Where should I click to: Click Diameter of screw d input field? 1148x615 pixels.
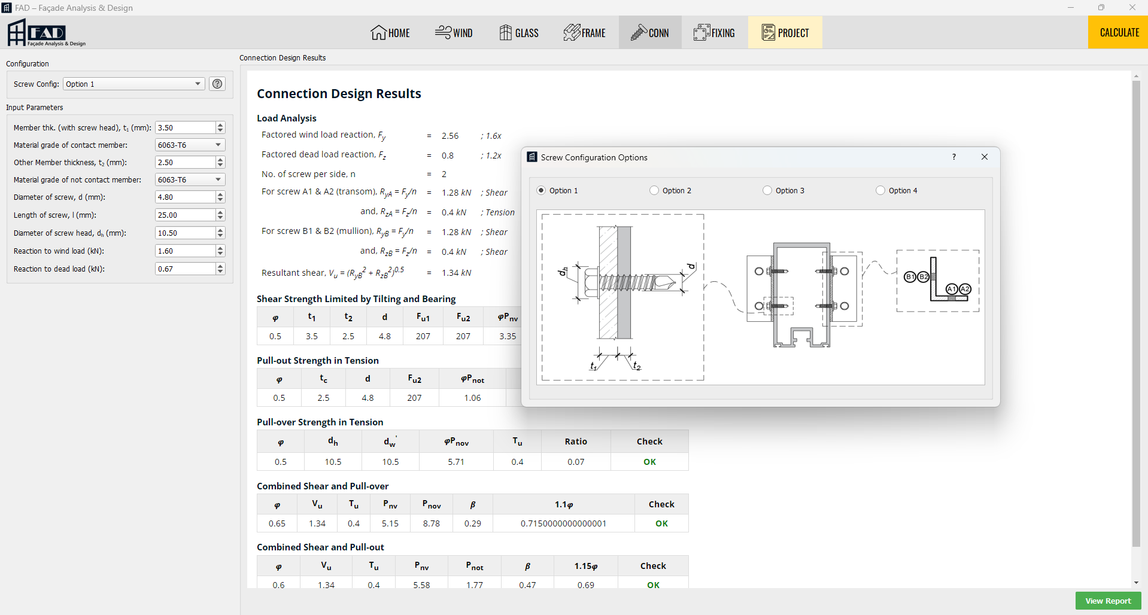pyautogui.click(x=186, y=197)
